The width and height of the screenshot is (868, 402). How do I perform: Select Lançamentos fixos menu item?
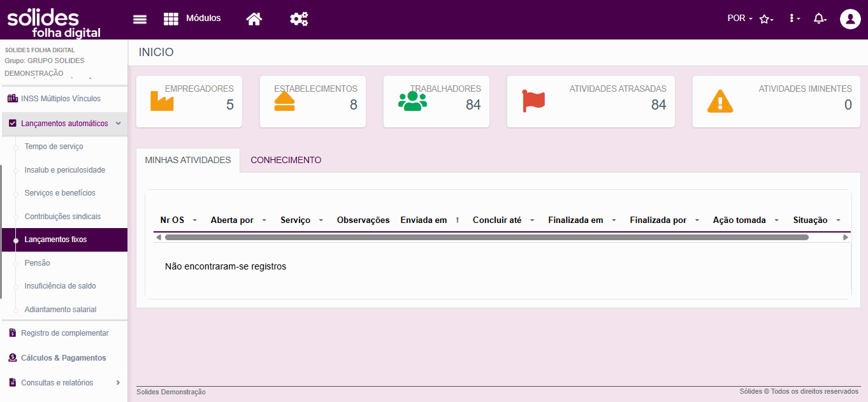coord(64,240)
